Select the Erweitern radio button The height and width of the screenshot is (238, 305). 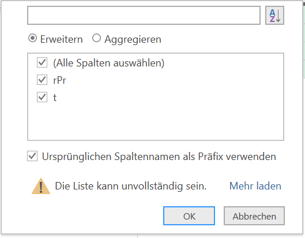click(32, 38)
